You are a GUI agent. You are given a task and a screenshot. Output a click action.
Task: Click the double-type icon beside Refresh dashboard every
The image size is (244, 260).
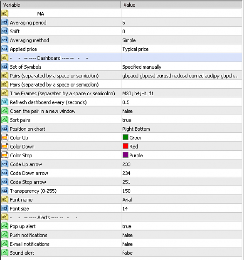click(x=5, y=102)
